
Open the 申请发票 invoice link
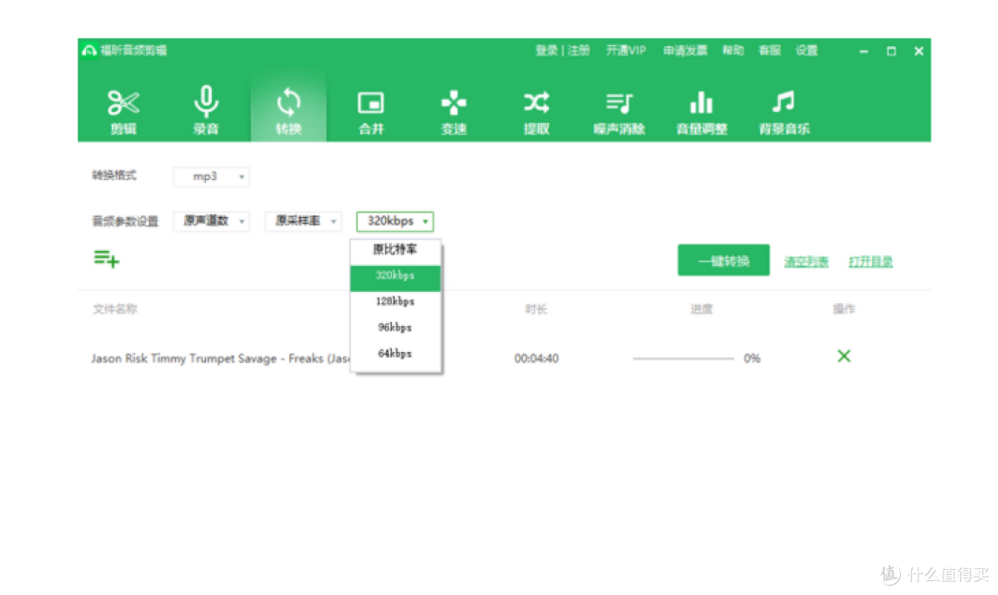[685, 50]
